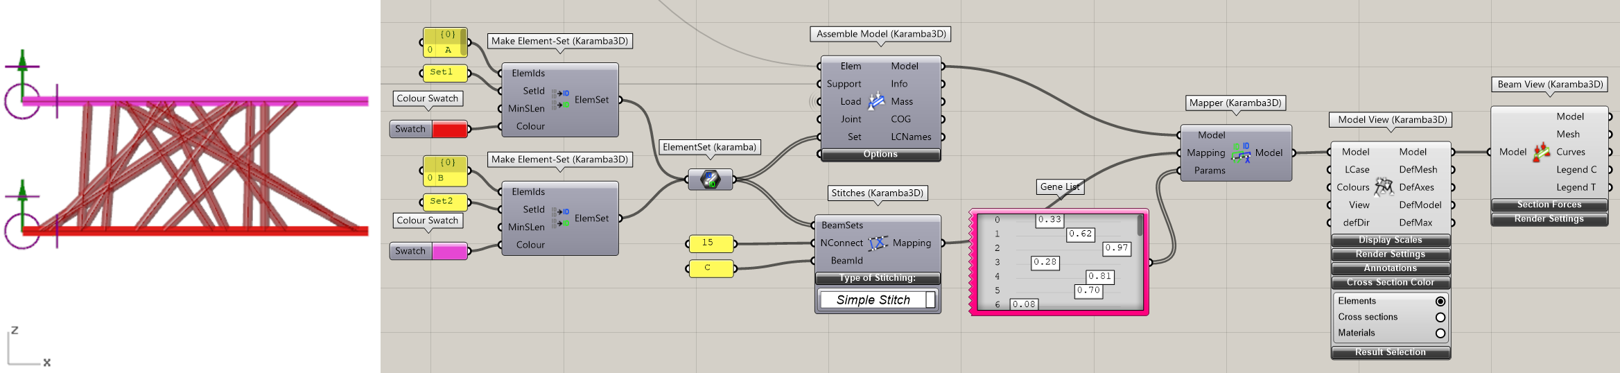Click the Assemble Model component icon
1620x373 pixels.
[877, 101]
